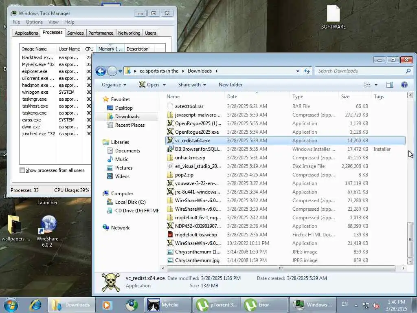This screenshot has height=313, width=417.
Task: Click the horizontal scrollbar in file list
Action: pyautogui.click(x=281, y=268)
